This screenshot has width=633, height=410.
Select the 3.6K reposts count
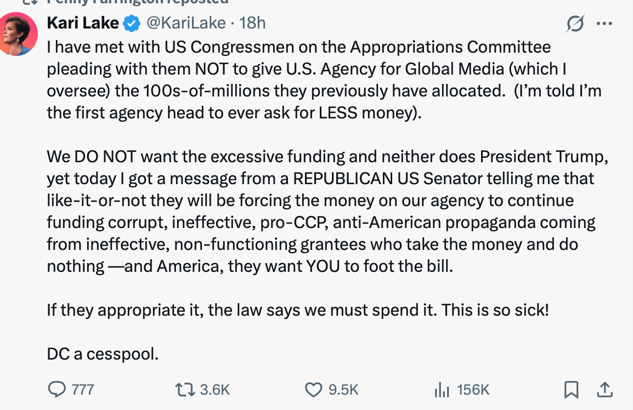coord(214,390)
